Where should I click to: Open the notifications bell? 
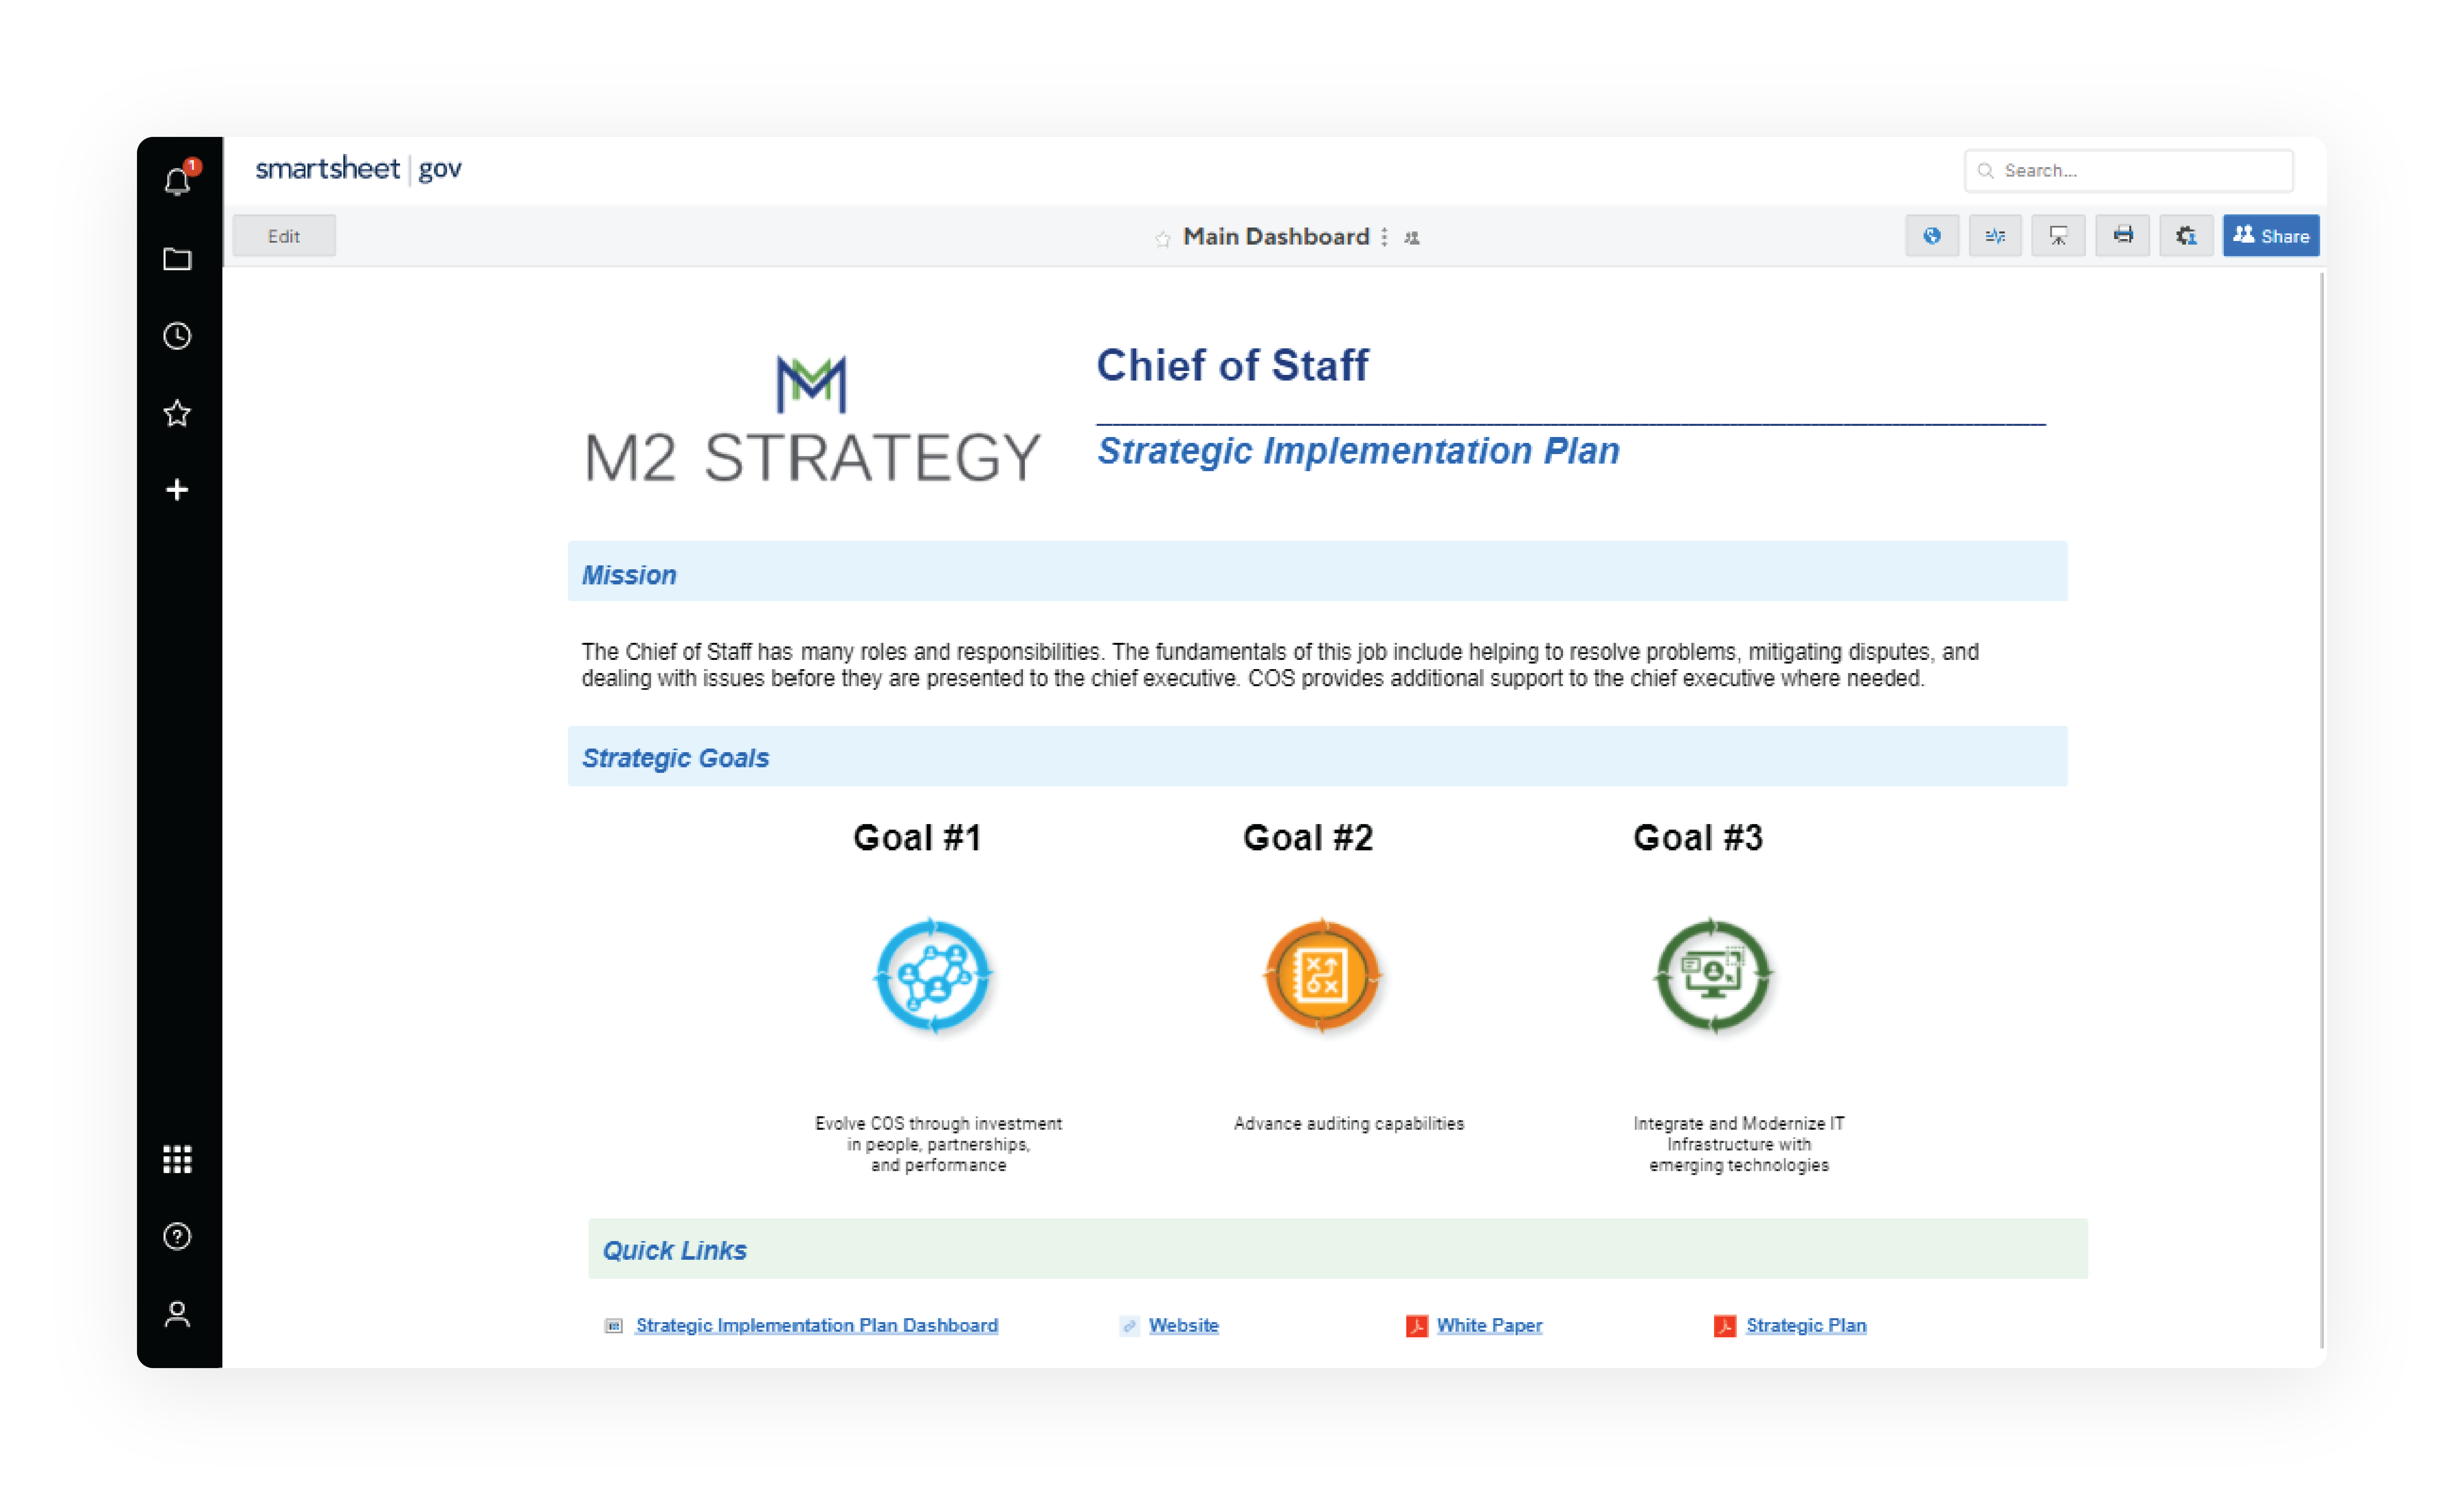coord(177,181)
